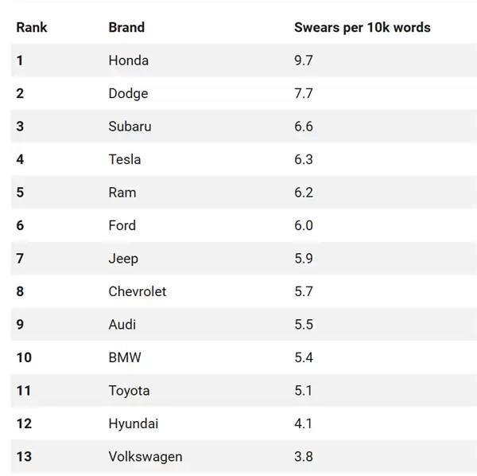Click the Toyota brand name

[x=130, y=391]
